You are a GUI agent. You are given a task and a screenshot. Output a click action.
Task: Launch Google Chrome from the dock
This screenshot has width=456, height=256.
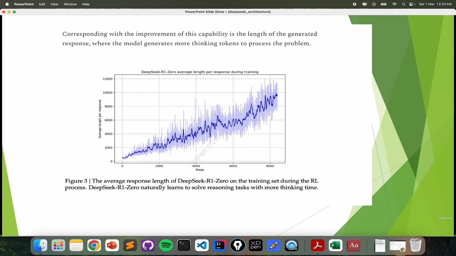(x=94, y=245)
